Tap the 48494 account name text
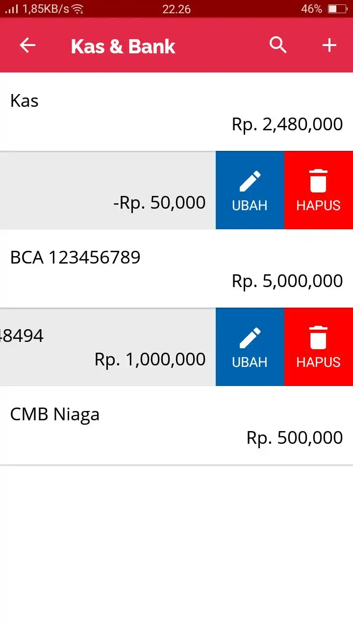 point(22,336)
